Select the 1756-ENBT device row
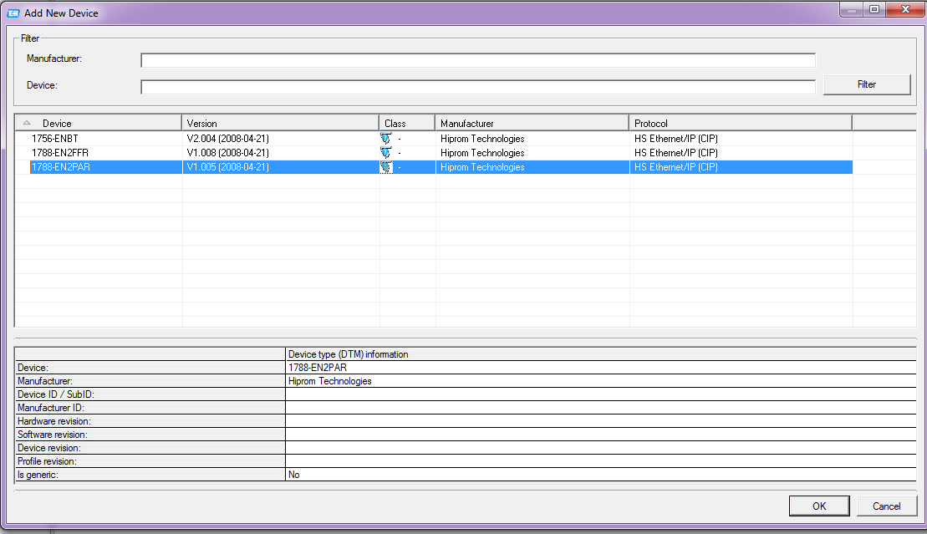Screen dimensions: 927x534 (55, 139)
